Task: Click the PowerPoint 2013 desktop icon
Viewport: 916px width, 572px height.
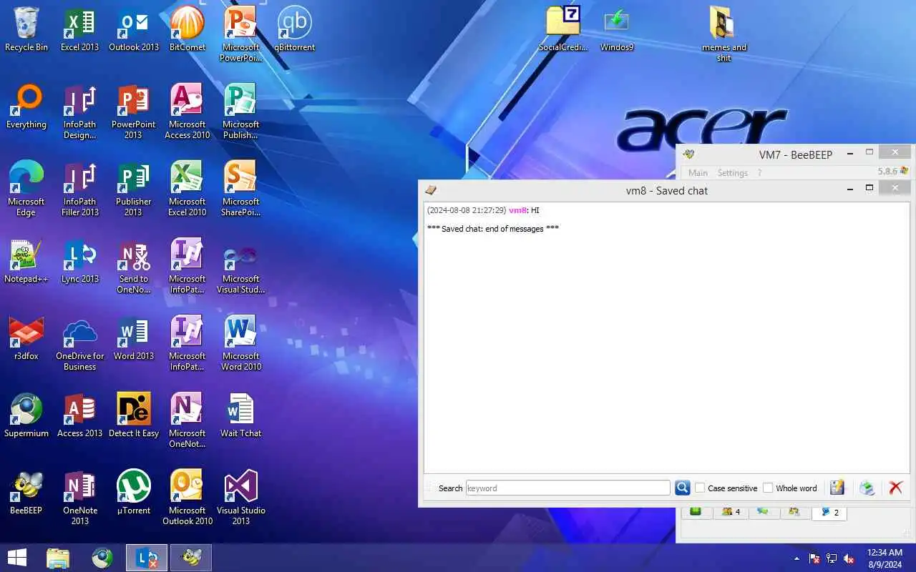Action: [x=134, y=112]
